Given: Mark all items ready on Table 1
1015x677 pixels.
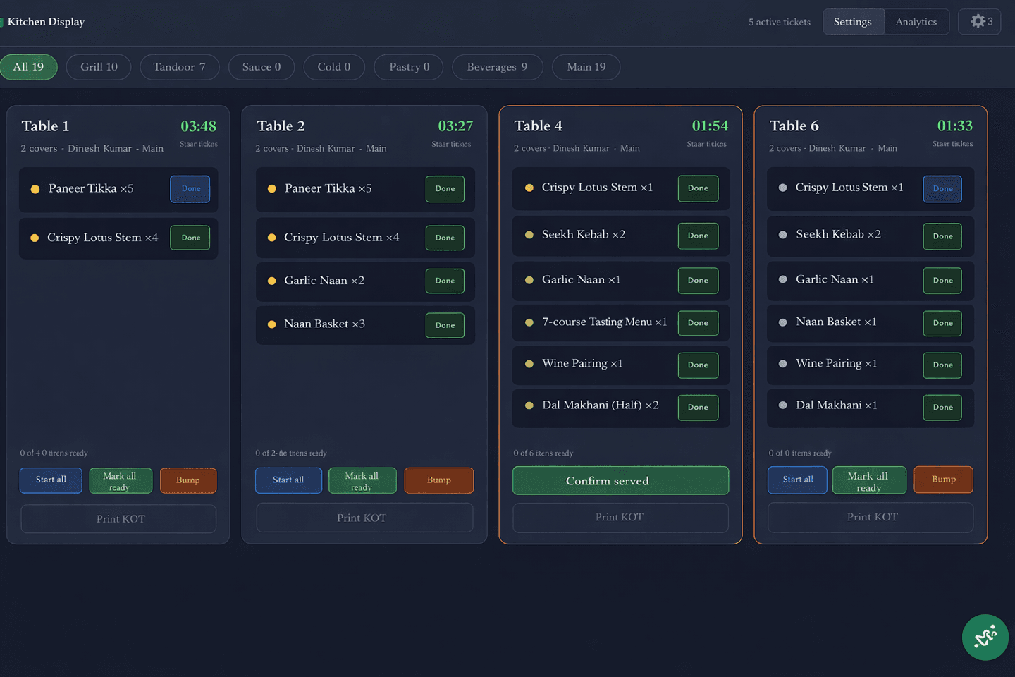Looking at the screenshot, I should coord(121,480).
